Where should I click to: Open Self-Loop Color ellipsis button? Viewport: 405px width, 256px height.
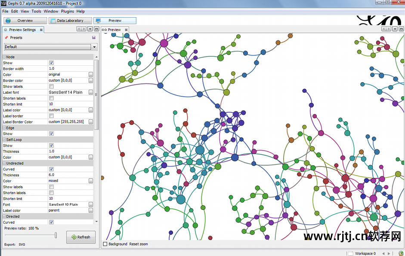[91, 157]
